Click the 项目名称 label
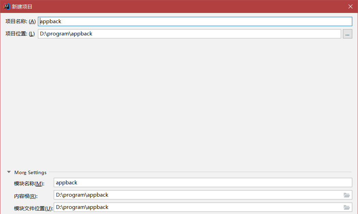 click(x=20, y=21)
